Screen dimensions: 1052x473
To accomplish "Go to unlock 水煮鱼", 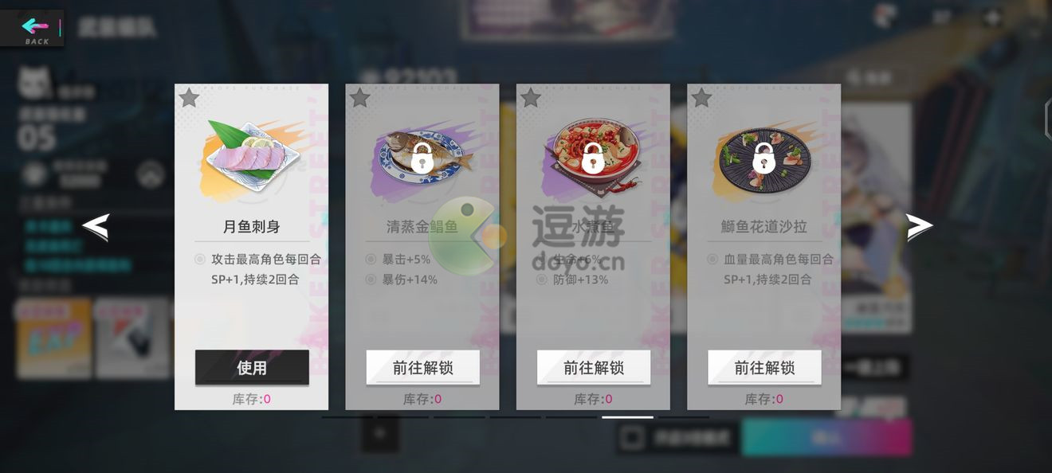I will pos(594,367).
